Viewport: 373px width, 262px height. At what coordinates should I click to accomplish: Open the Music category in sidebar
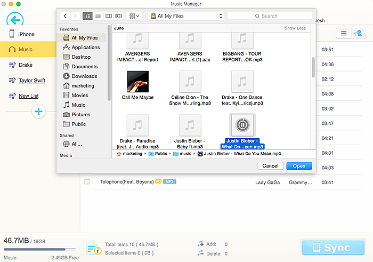[28, 49]
